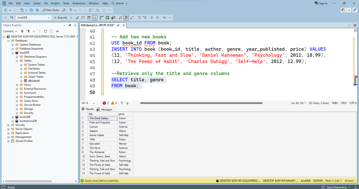Screen dimensions: 359x189
Task: Click the error count indicator showing 2
Action: tap(106, 103)
